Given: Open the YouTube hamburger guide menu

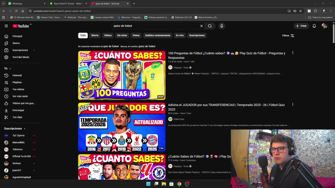Looking at the screenshot, I should tap(6, 26).
